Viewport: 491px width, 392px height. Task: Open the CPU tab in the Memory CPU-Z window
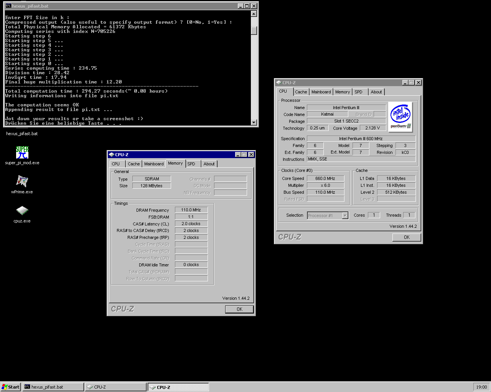point(116,164)
